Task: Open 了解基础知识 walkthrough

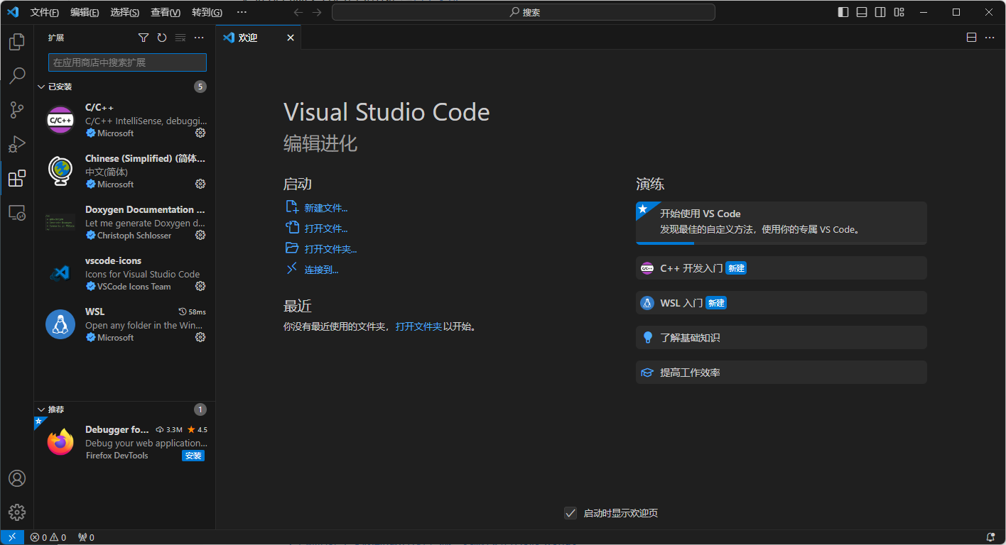Action: [x=781, y=337]
